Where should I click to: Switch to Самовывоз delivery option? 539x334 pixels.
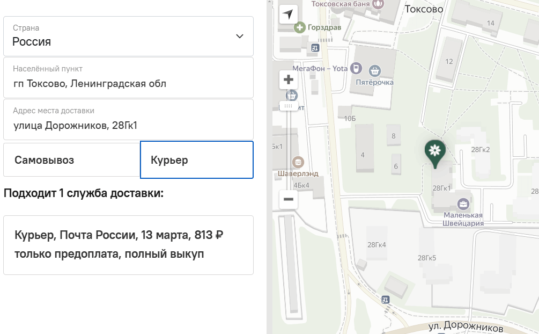pos(71,160)
